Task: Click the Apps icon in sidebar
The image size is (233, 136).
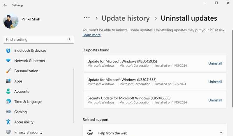Action: tap(8, 81)
